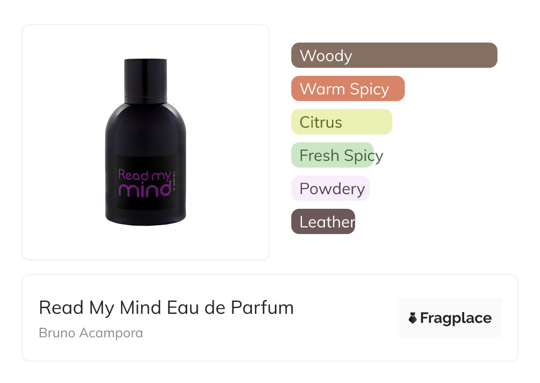
Task: Click the Fragplace perfume bottle logo icon
Action: pos(413,318)
